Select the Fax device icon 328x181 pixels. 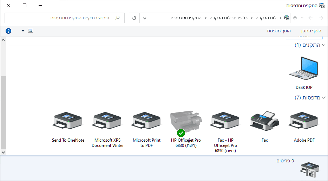pyautogui.click(x=265, y=121)
